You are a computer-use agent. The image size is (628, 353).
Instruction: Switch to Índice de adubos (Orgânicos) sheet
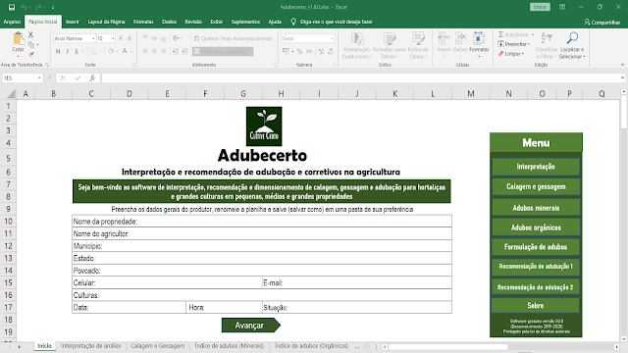311,346
